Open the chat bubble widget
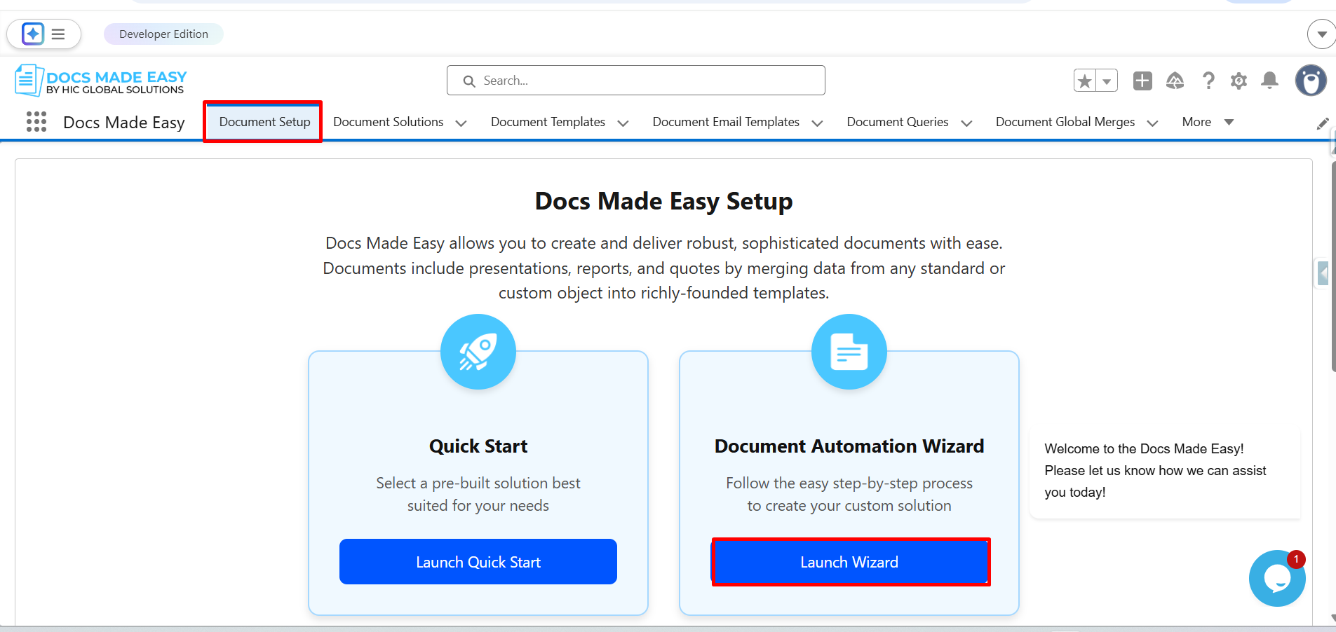The height and width of the screenshot is (632, 1336). pyautogui.click(x=1277, y=579)
